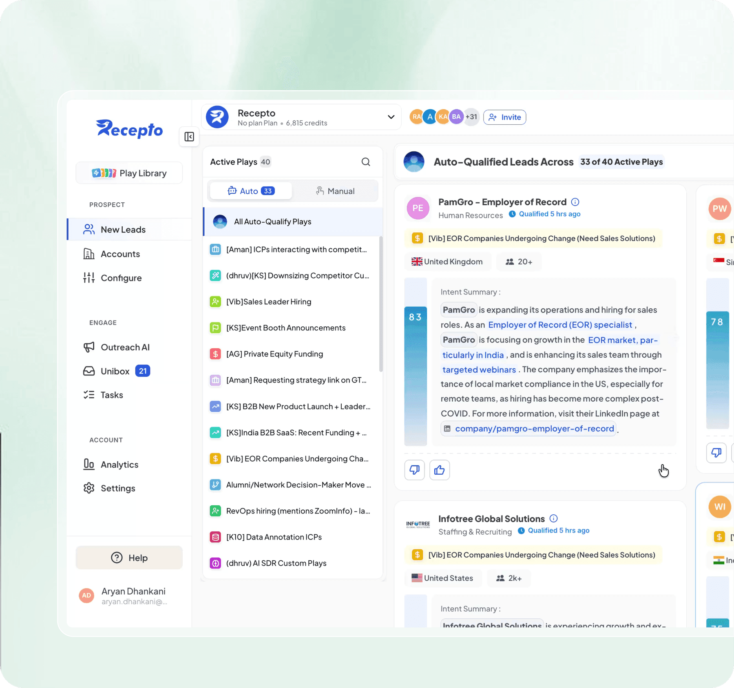Viewport: 734px width, 688px height.
Task: Click the 20+ employee count chip
Action: (519, 261)
